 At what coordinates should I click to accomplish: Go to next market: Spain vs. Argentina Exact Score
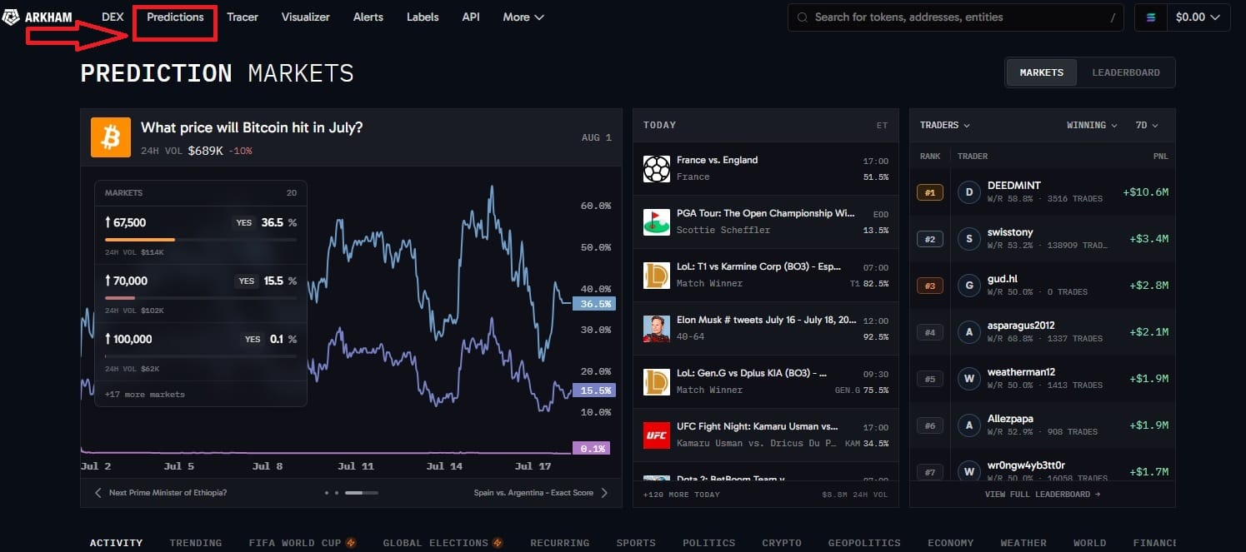coord(542,493)
